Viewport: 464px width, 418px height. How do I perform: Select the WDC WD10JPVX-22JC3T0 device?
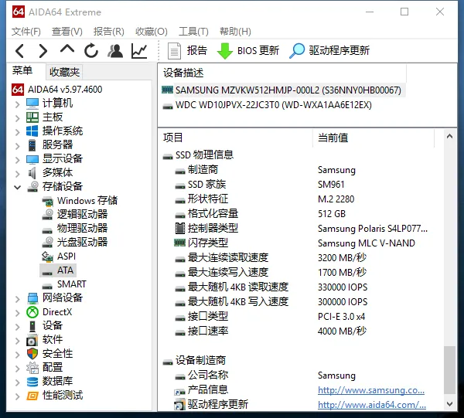point(268,105)
